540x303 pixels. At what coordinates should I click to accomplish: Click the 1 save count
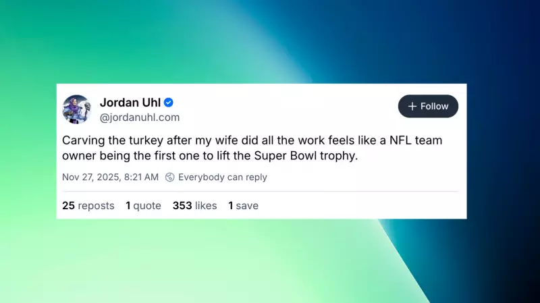click(x=243, y=206)
